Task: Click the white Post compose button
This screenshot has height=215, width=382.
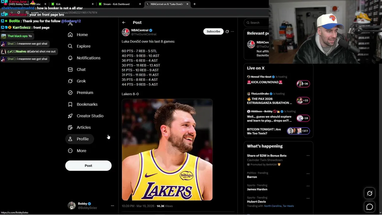Action: 88,166
